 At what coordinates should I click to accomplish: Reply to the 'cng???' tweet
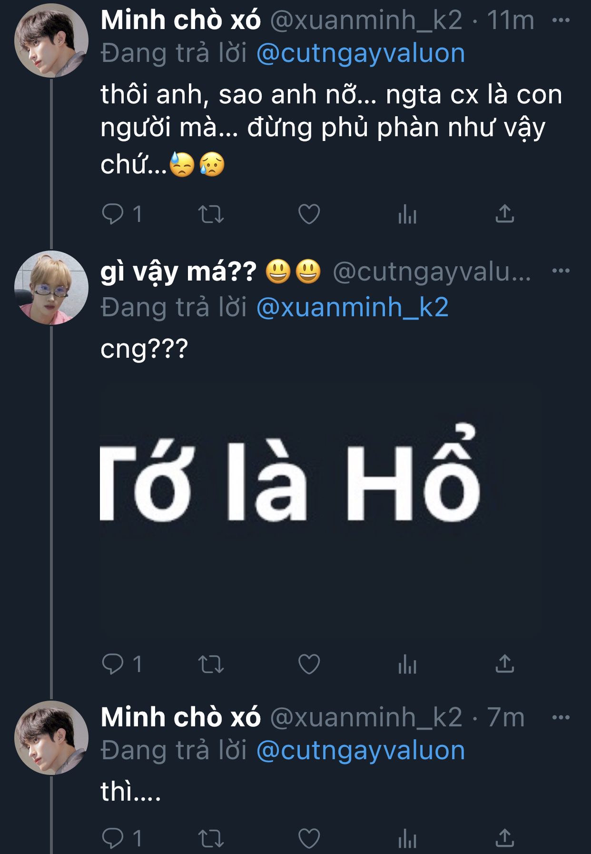(113, 664)
